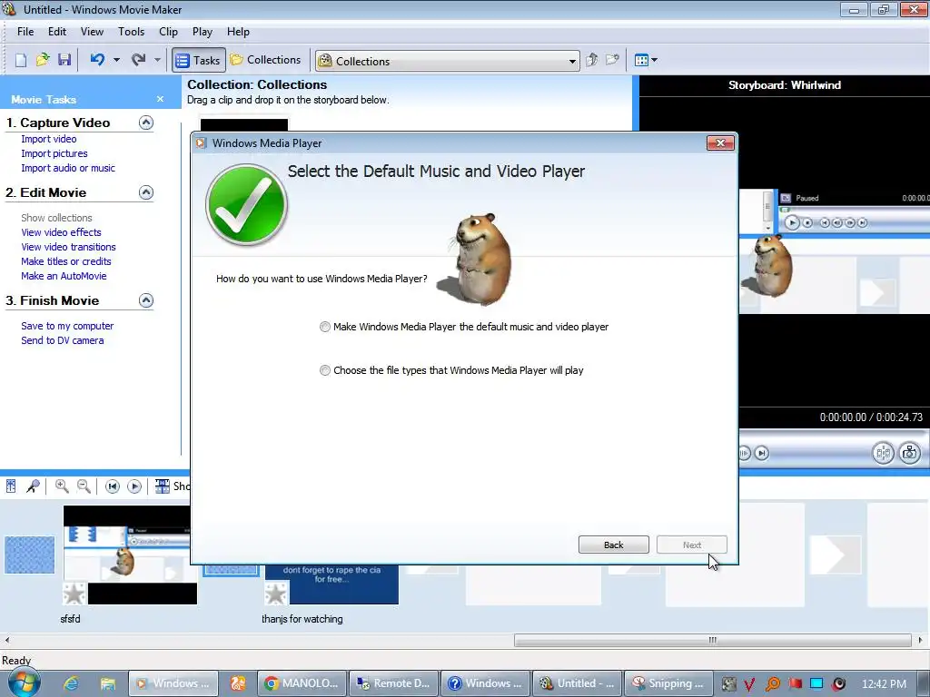Click storyboard scroll right arrow
This screenshot has width=930, height=697.
921,640
